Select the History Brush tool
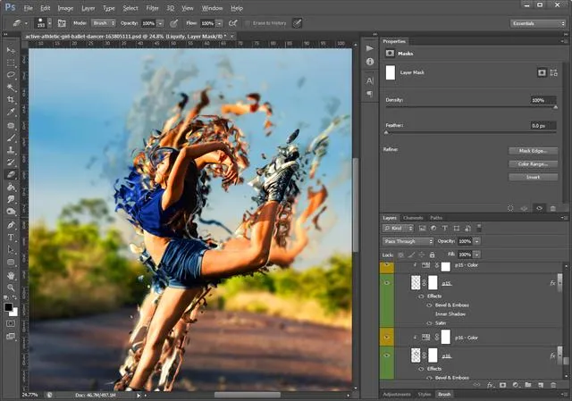The height and width of the screenshot is (401, 572). 11,163
